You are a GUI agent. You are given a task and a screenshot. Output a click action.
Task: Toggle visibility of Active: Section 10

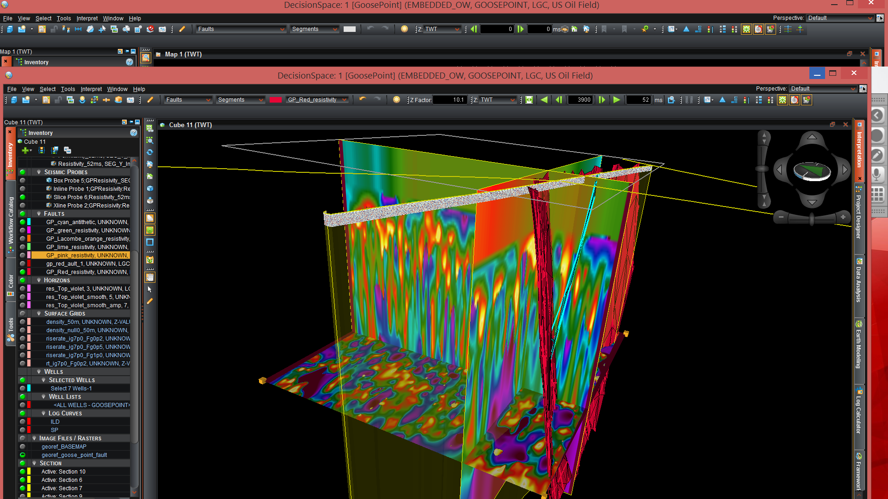coord(22,472)
